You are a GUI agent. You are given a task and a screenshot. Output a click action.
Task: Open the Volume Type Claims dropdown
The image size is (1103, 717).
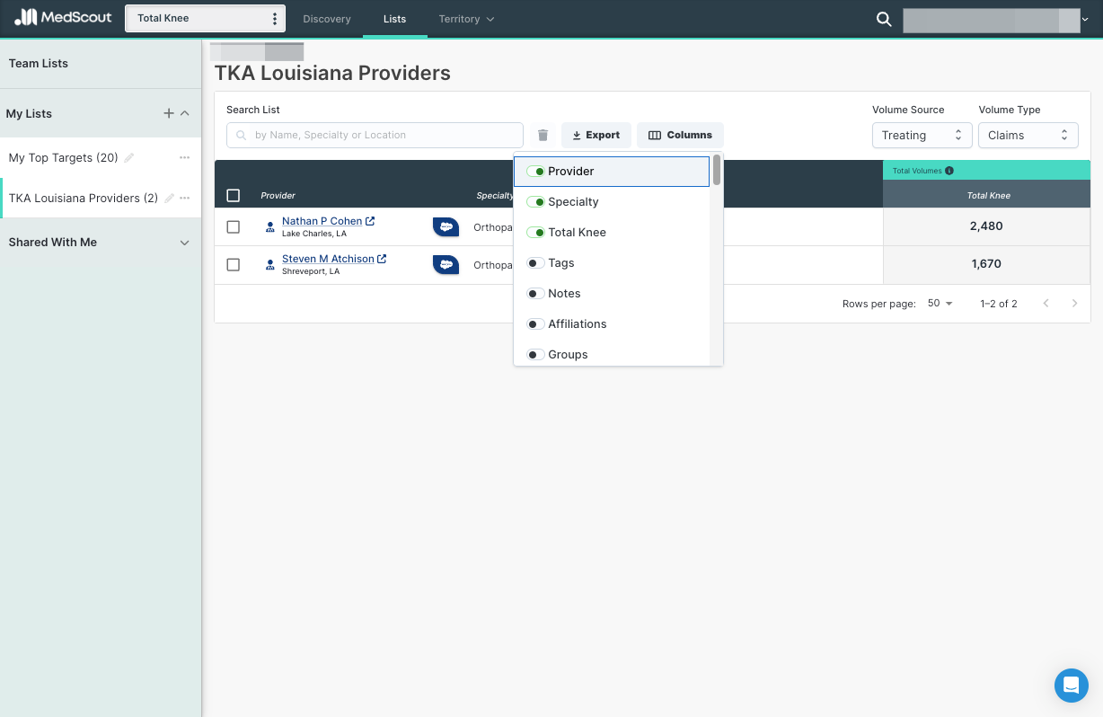click(1028, 135)
